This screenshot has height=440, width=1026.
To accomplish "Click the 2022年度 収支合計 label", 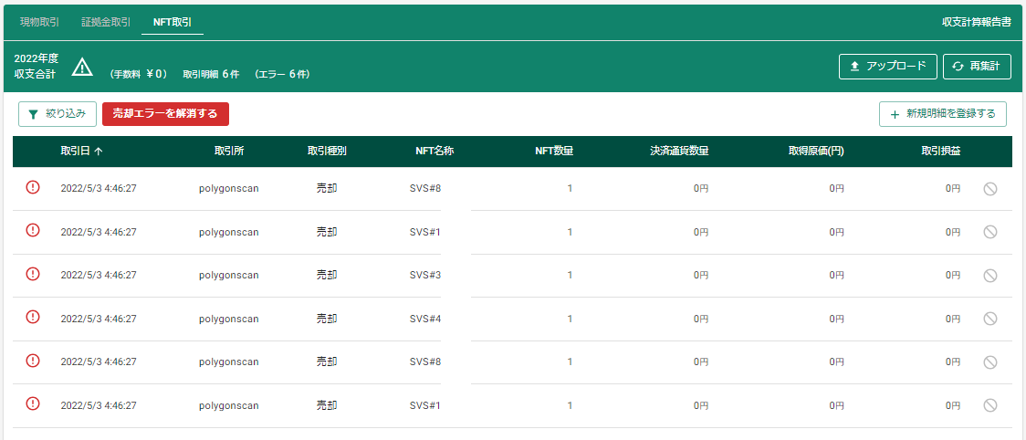I will coord(36,66).
